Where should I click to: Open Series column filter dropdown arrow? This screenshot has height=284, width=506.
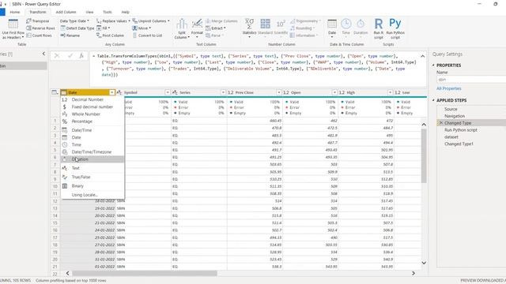point(223,92)
